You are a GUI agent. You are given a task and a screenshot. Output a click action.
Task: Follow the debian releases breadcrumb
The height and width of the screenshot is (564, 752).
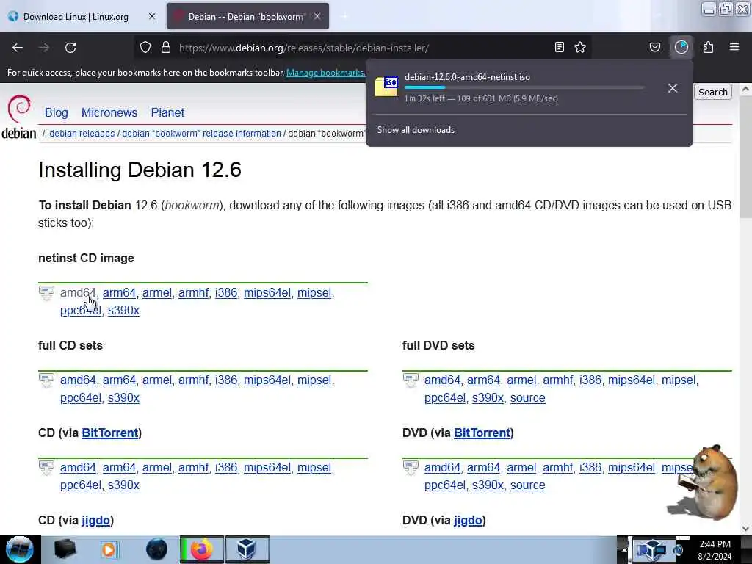tap(82, 134)
